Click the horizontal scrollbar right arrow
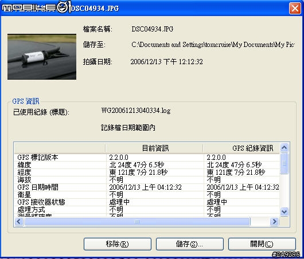 click(x=274, y=221)
